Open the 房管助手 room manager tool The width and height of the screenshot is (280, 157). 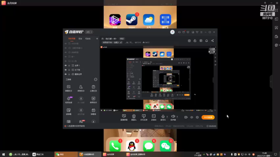point(81,88)
